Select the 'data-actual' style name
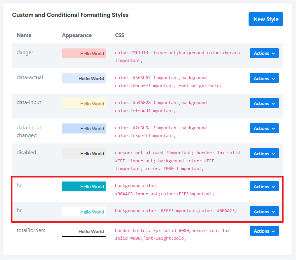Image resolution: width=296 pixels, height=260 pixels. (30, 77)
